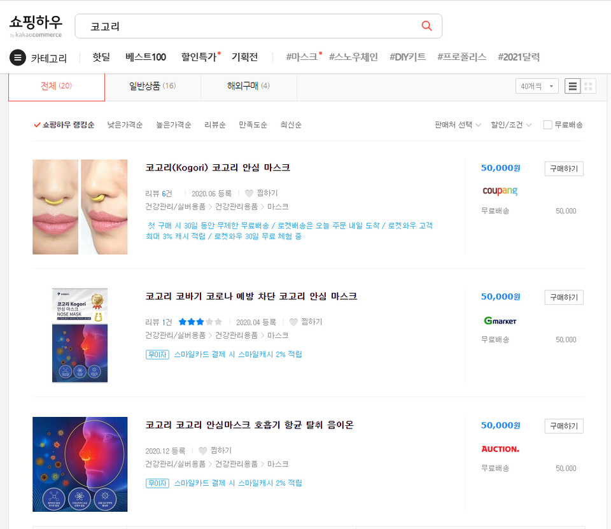Image resolution: width=611 pixels, height=529 pixels.
Task: Select 쇼핑하우 랭킹순 sort option
Action: [64, 125]
